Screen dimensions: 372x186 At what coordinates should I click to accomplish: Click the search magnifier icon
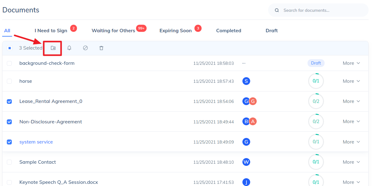coord(277,10)
